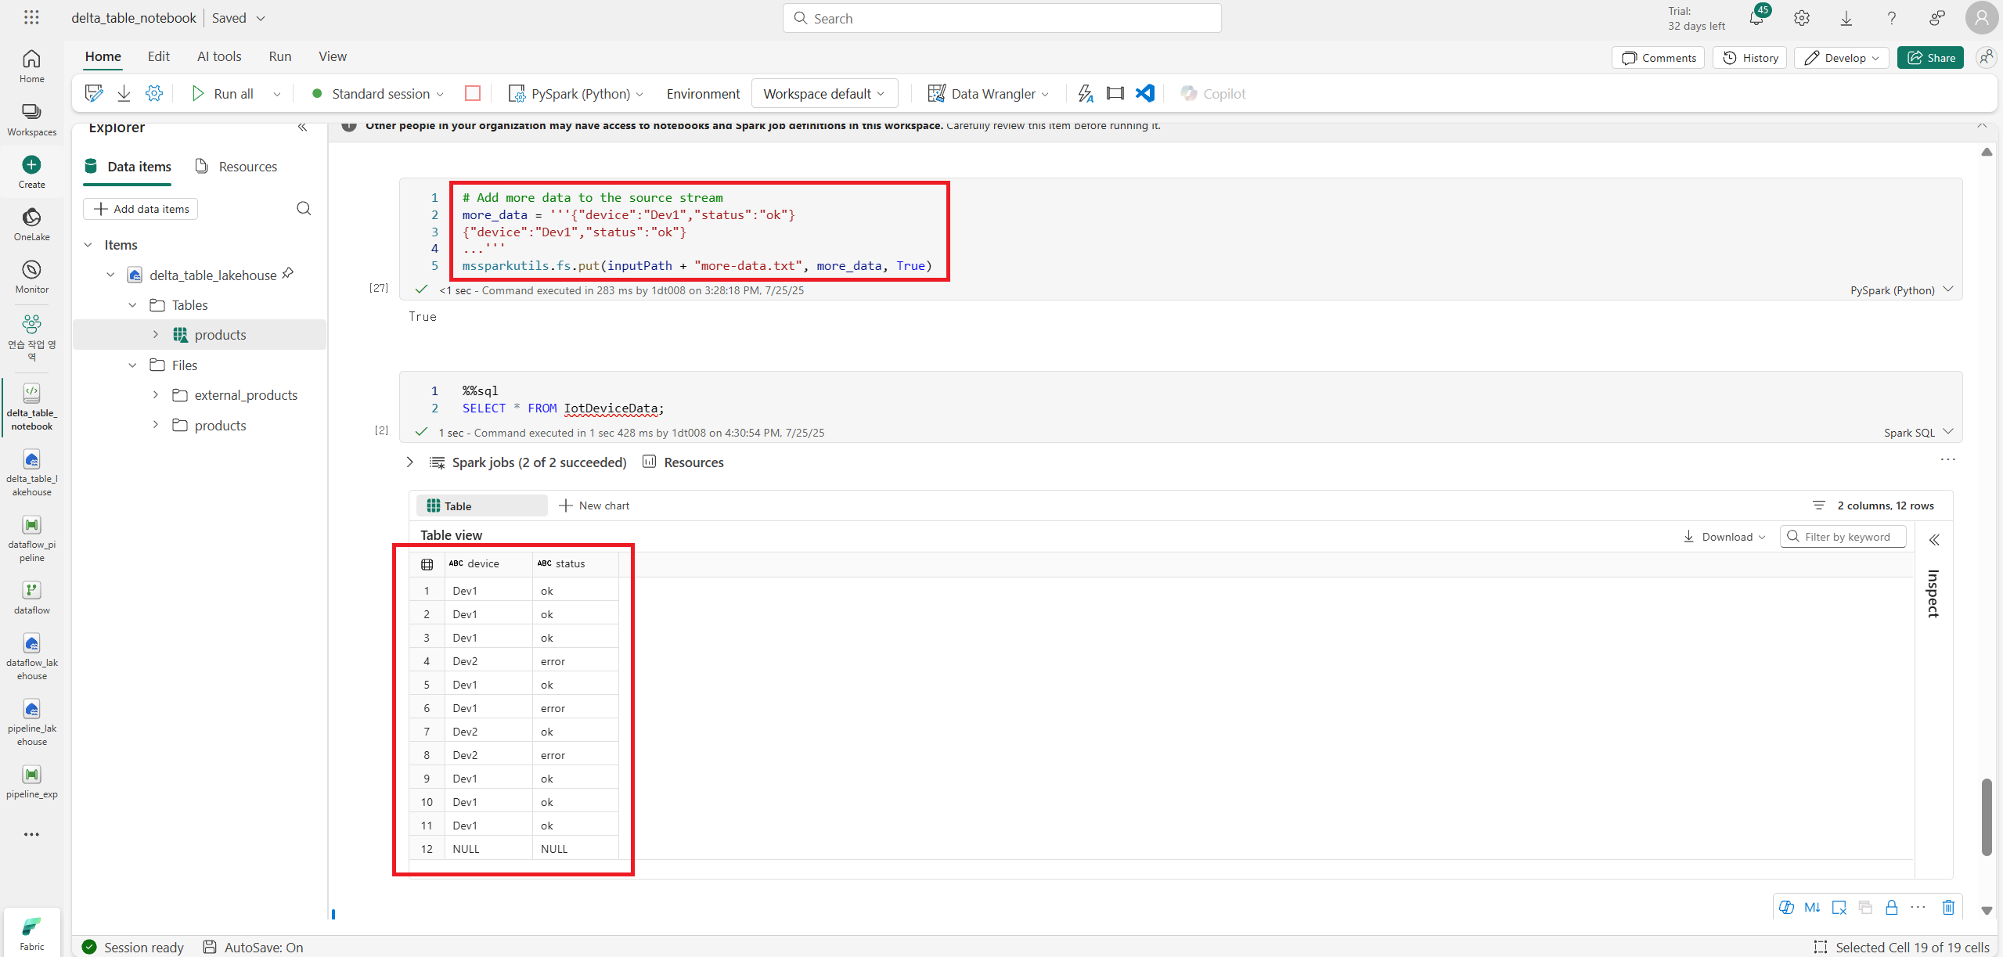Screen dimensions: 2003x957
Task: Convert cell to markdown toggle
Action: point(1812,907)
